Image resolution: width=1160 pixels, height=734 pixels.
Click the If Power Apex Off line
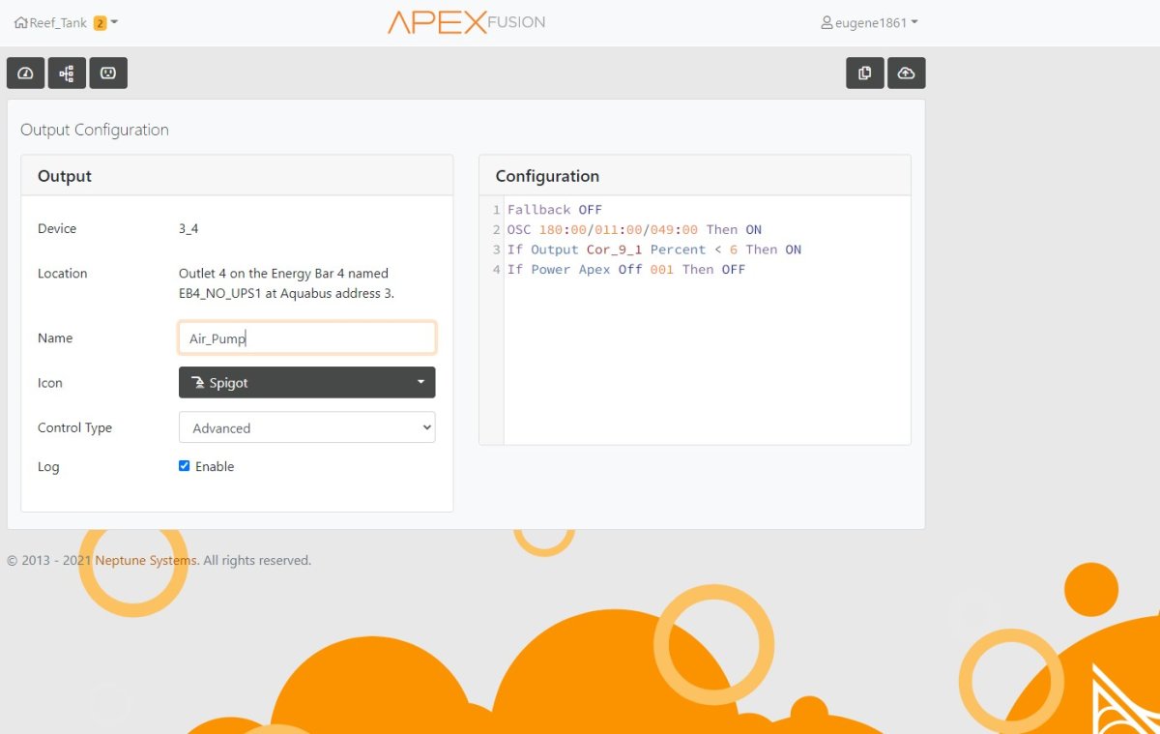[626, 270]
